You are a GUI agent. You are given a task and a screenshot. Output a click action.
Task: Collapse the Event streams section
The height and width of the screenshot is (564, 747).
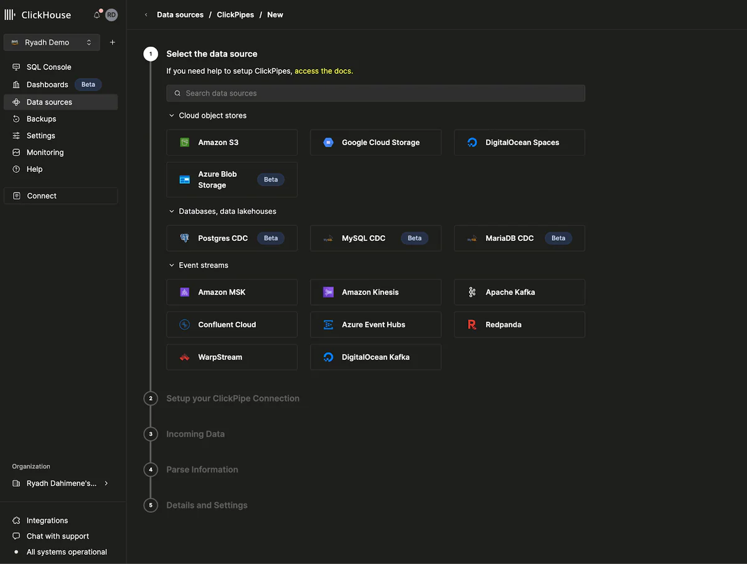(171, 265)
